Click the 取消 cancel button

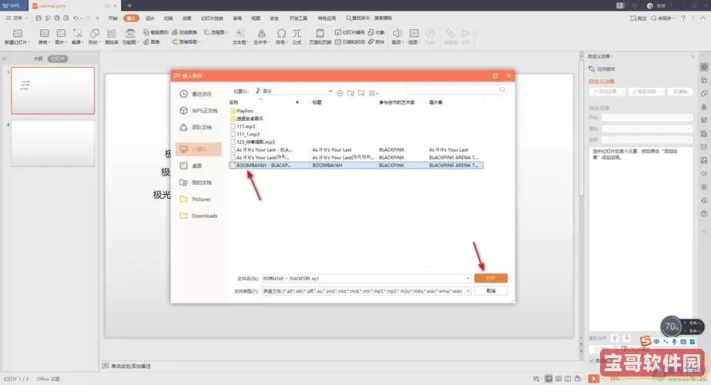491,291
